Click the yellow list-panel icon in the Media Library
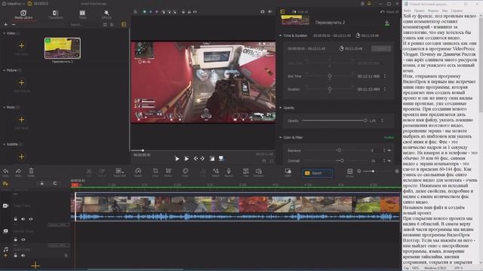Screen dimensions: 483x271 [x=124, y=25]
